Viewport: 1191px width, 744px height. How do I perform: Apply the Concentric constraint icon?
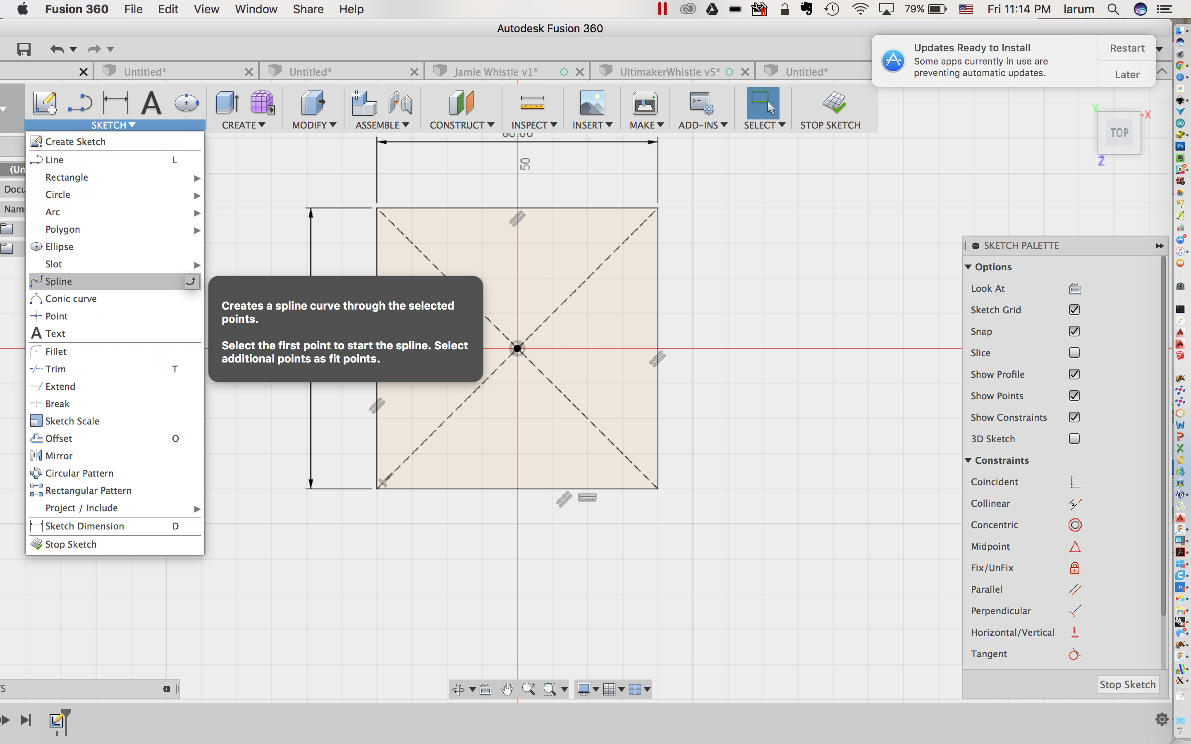coord(1075,525)
